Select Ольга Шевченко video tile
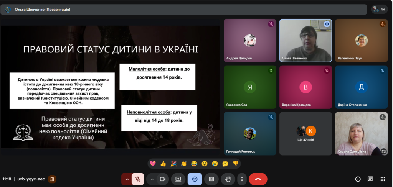Viewport: 393px width, 187px height. (305, 40)
